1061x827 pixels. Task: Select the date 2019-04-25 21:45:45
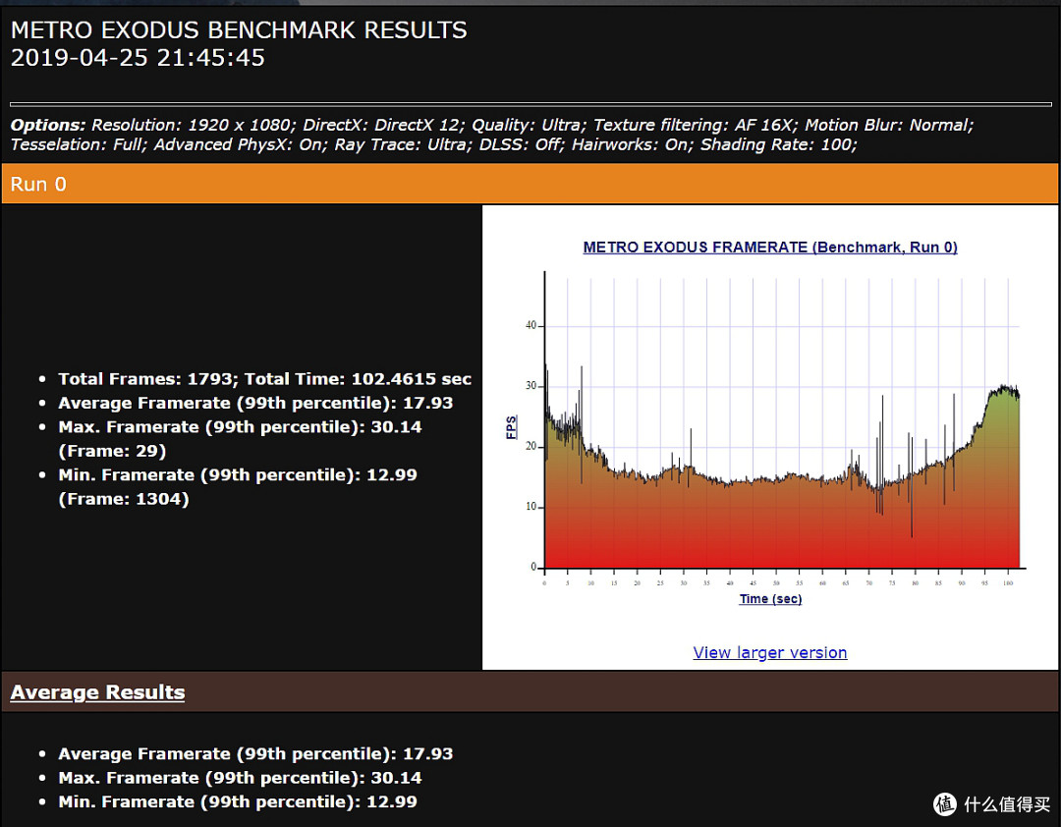click(x=138, y=58)
